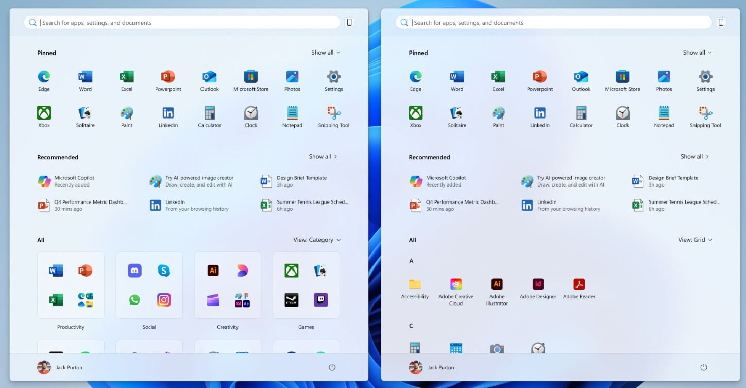
Task: Open Skype icon in Social folder
Action: [164, 270]
